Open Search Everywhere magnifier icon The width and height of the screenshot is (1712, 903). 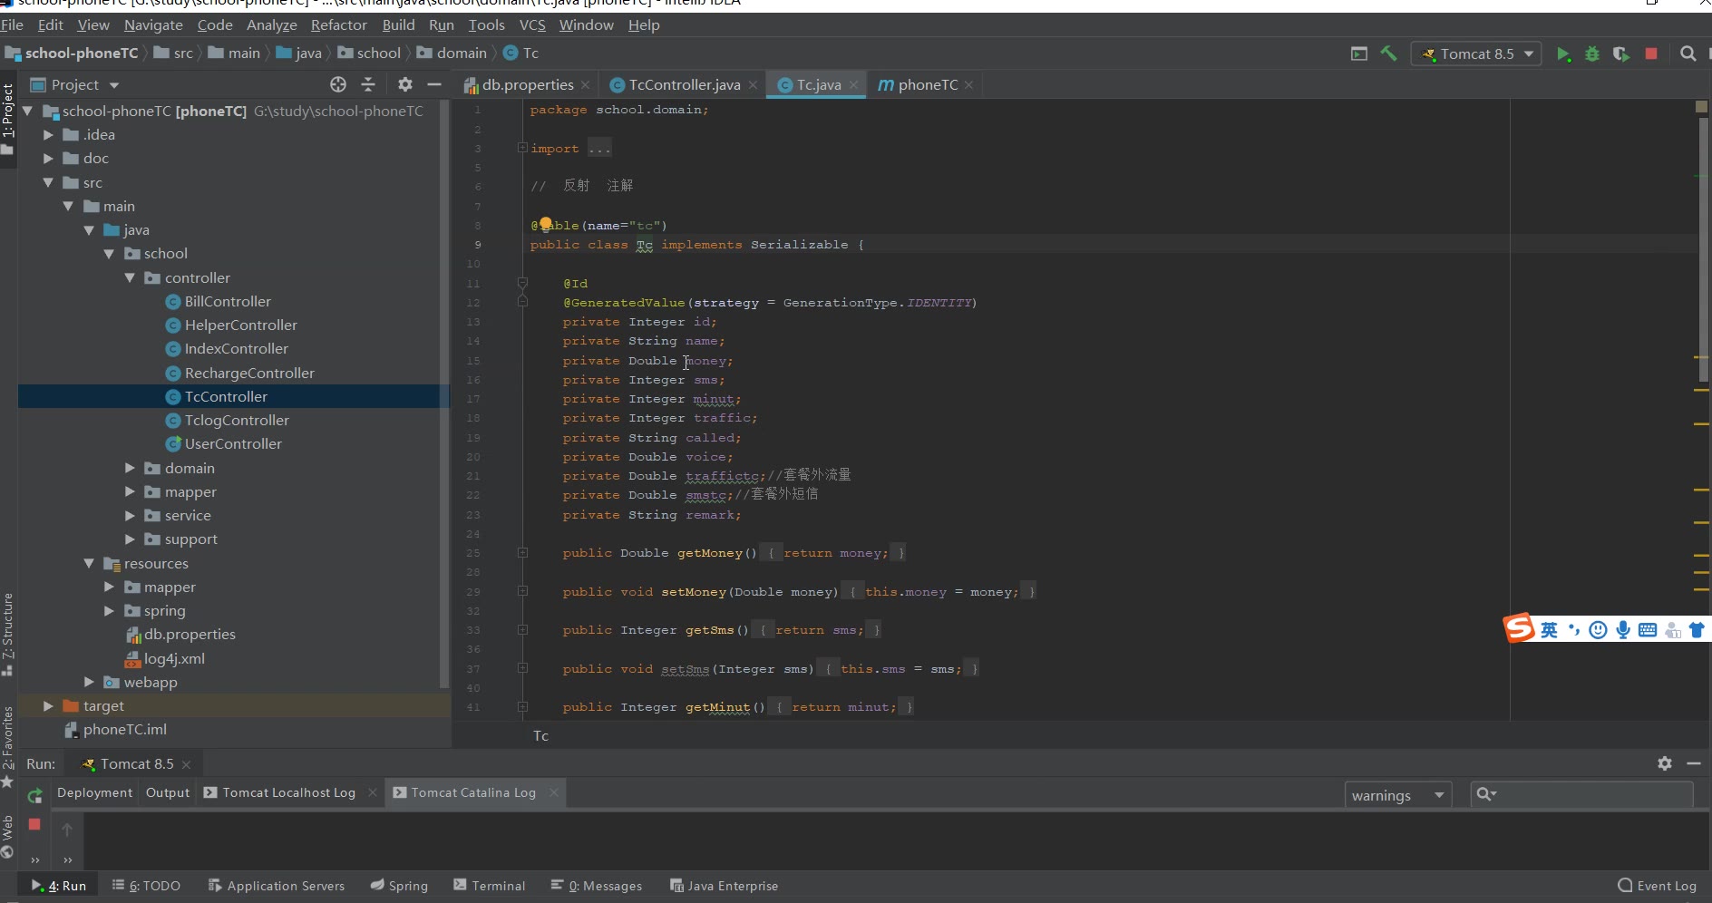[x=1688, y=54]
